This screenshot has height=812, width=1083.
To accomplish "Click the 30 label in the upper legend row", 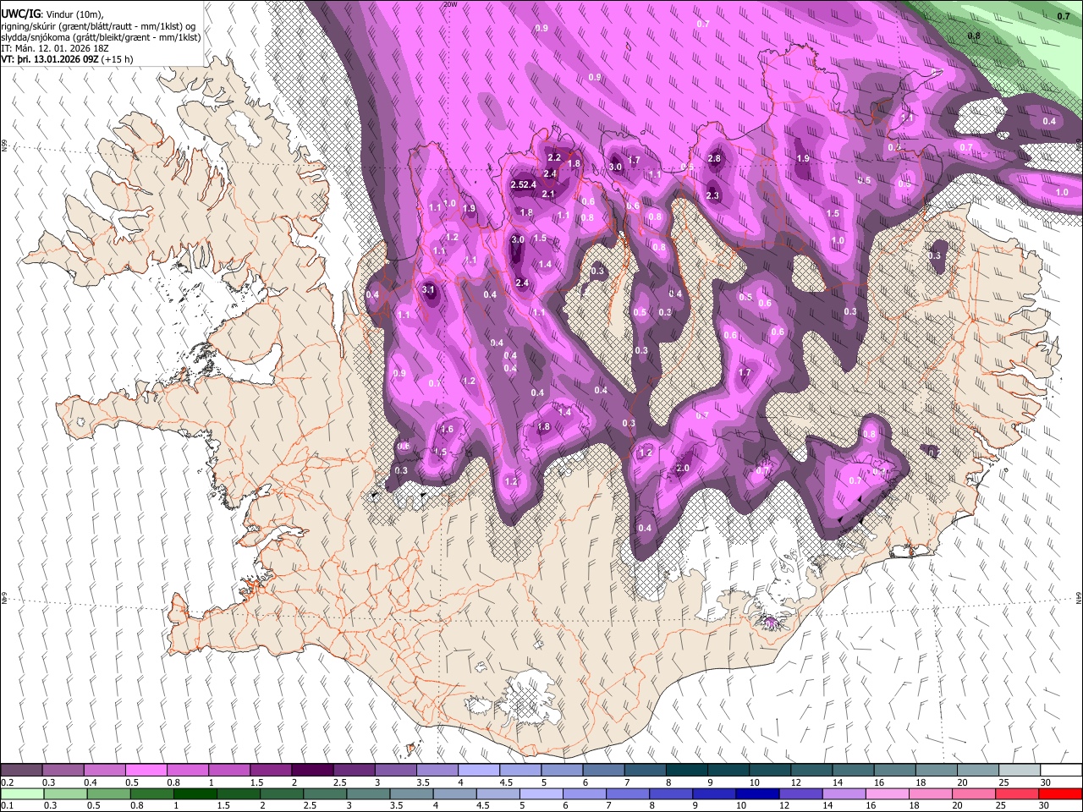I will tap(1046, 782).
